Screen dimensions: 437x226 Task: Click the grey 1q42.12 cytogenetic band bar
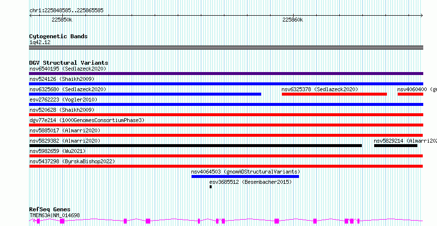[x=226, y=48]
